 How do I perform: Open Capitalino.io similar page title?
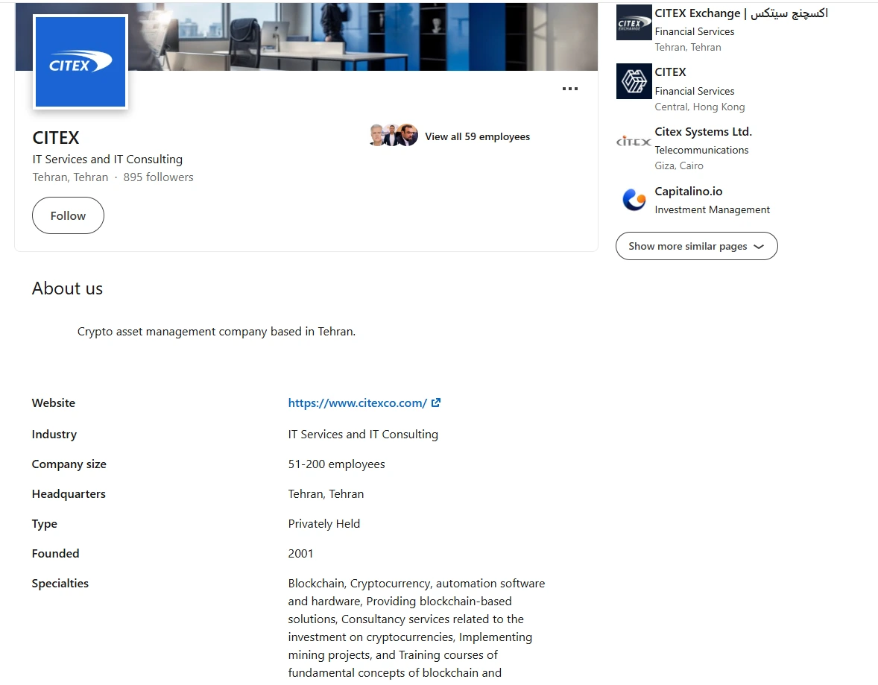coord(688,191)
